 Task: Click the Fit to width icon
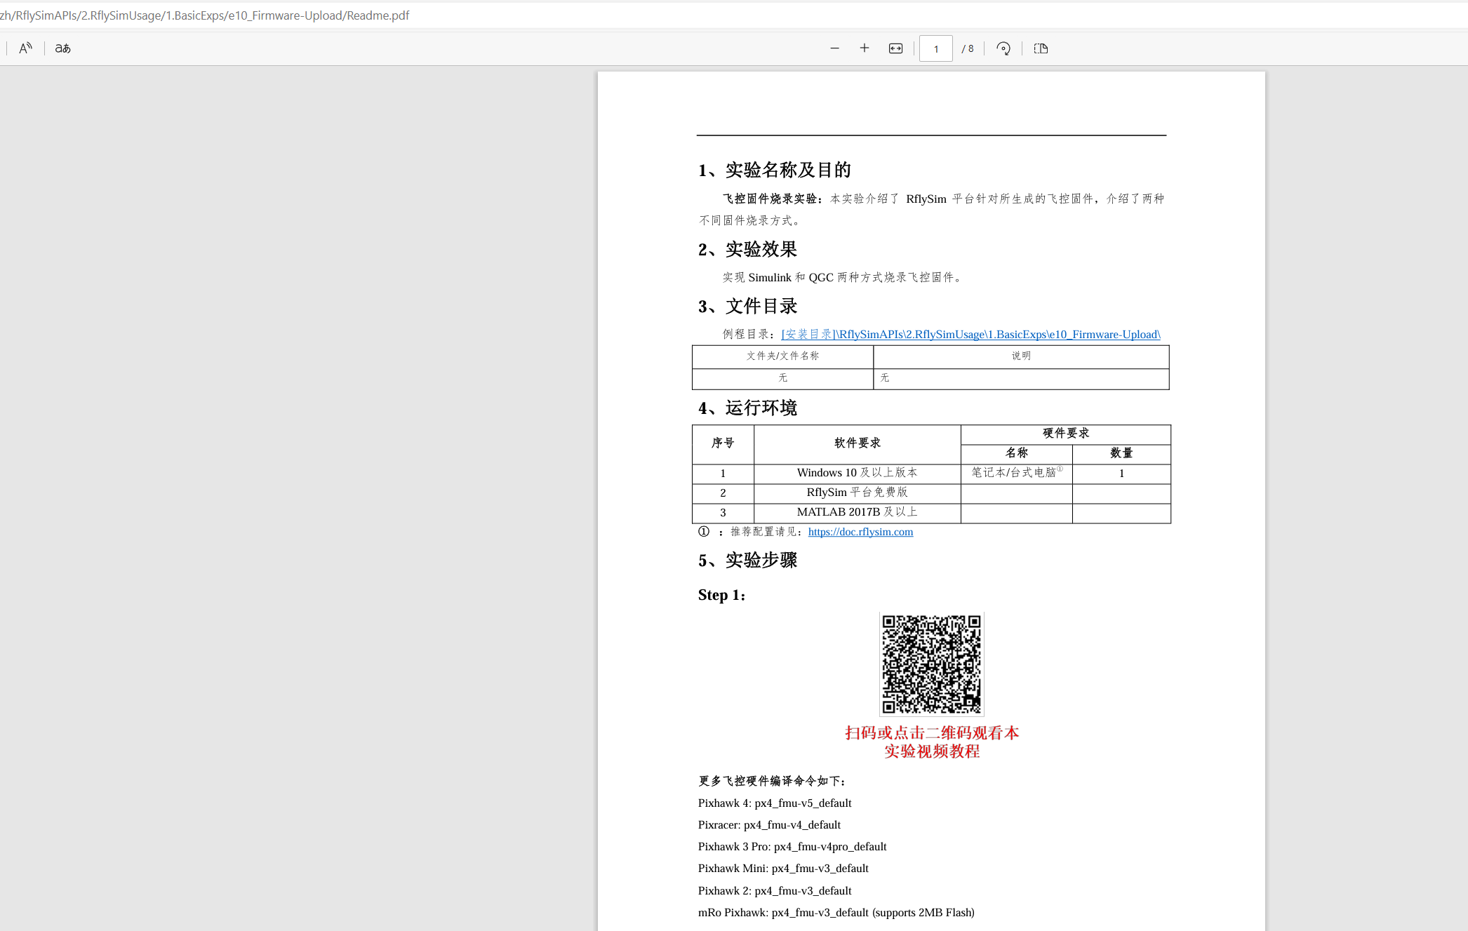tap(895, 48)
